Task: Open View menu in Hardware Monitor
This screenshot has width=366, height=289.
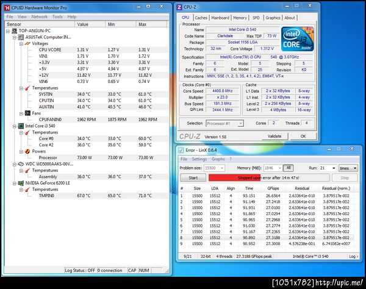Action: (x=22, y=17)
